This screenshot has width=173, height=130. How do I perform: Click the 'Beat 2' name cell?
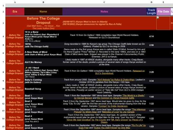tap(43, 104)
